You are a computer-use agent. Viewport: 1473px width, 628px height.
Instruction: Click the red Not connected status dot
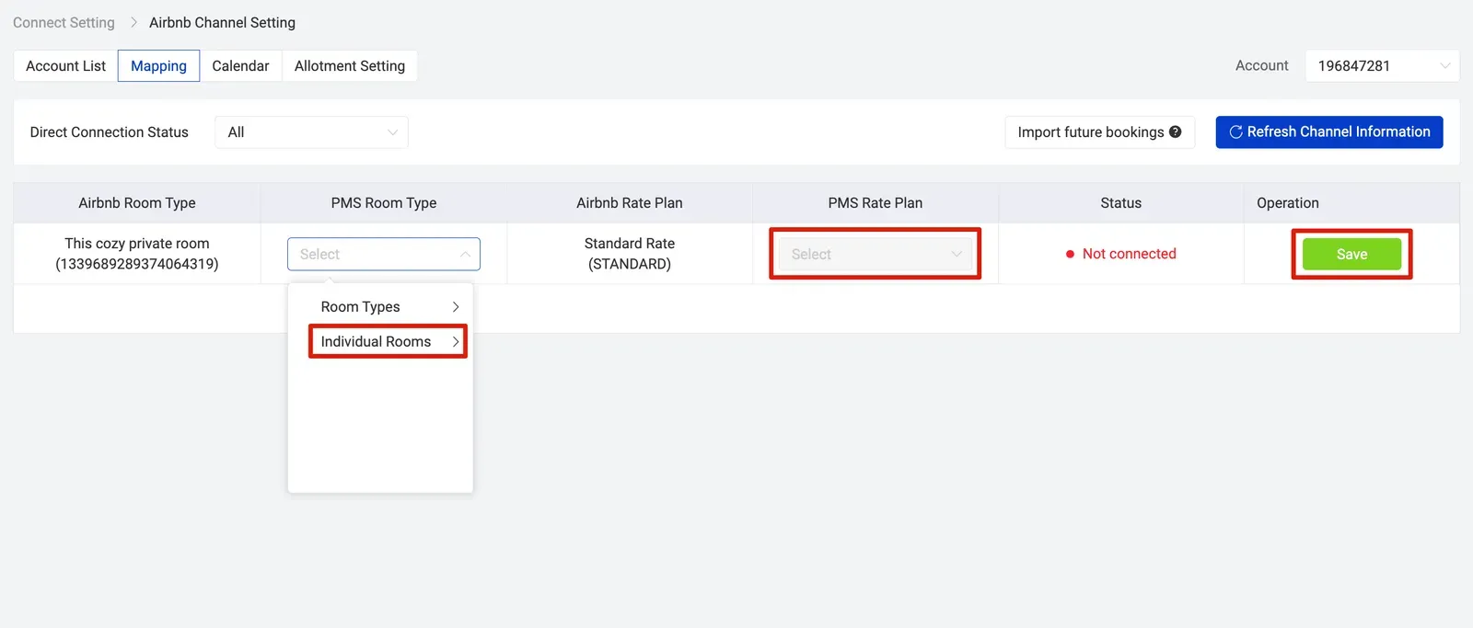1068,254
